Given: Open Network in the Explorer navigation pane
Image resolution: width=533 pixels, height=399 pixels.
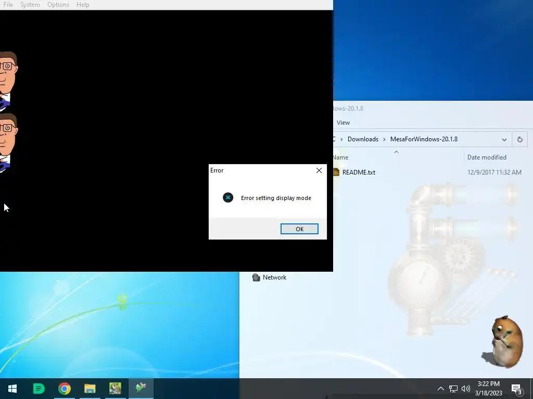Looking at the screenshot, I should pyautogui.click(x=270, y=277).
